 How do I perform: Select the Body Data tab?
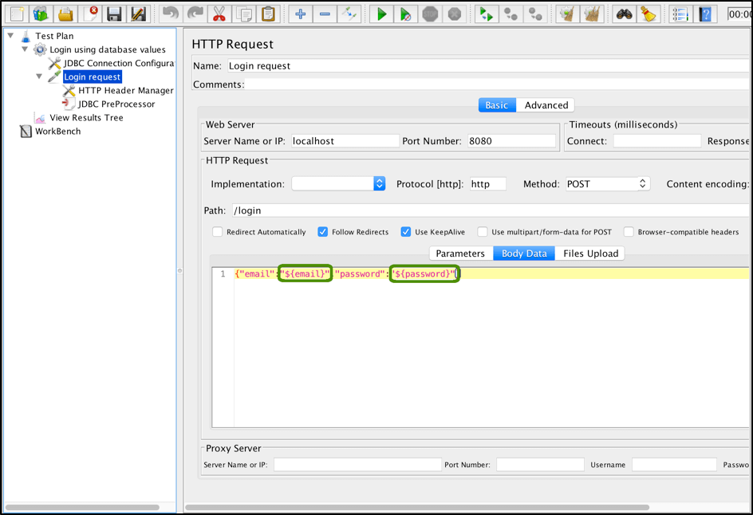[524, 254]
